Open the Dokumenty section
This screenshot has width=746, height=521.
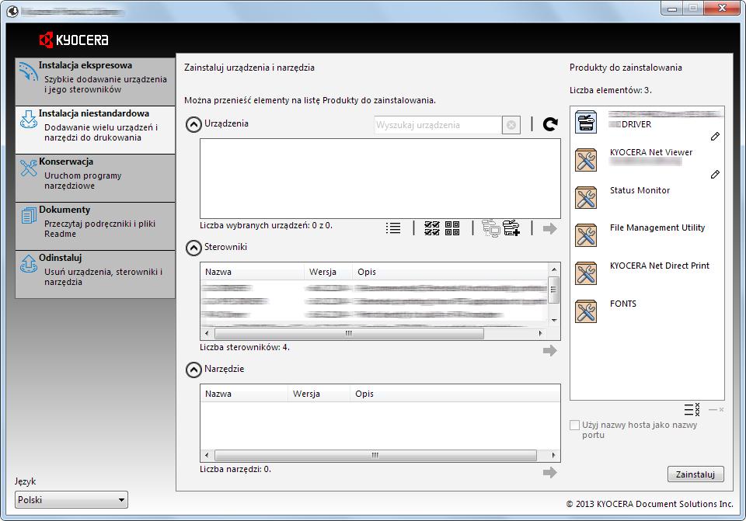coord(95,226)
